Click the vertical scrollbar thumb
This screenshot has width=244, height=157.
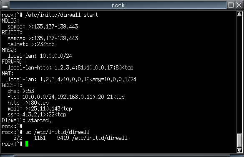click(239, 140)
